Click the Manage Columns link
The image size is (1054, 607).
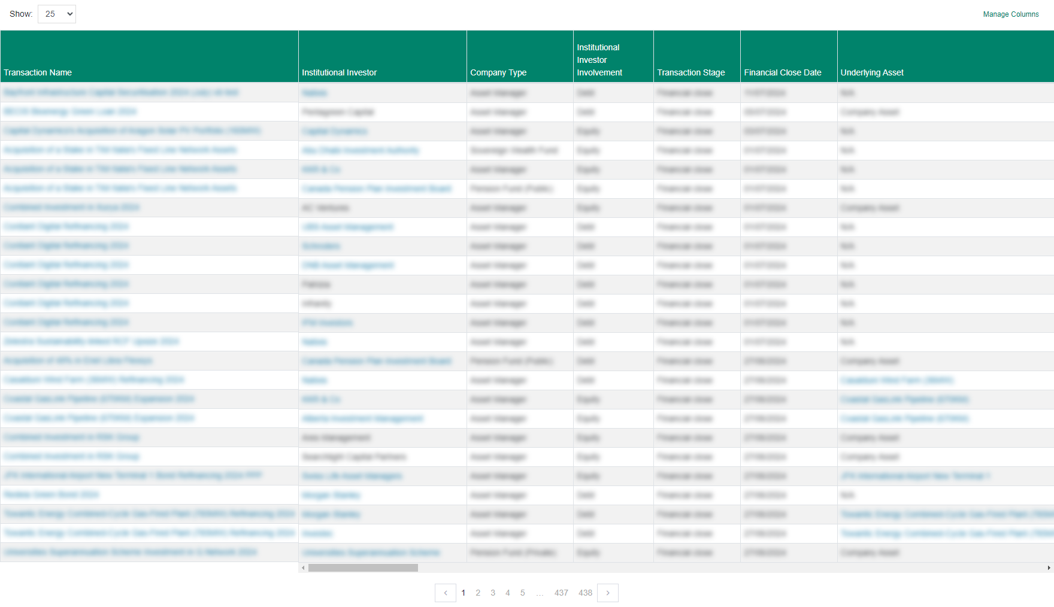1010,14
